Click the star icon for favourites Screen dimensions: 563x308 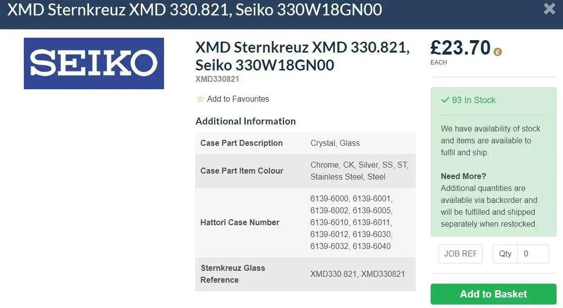200,99
